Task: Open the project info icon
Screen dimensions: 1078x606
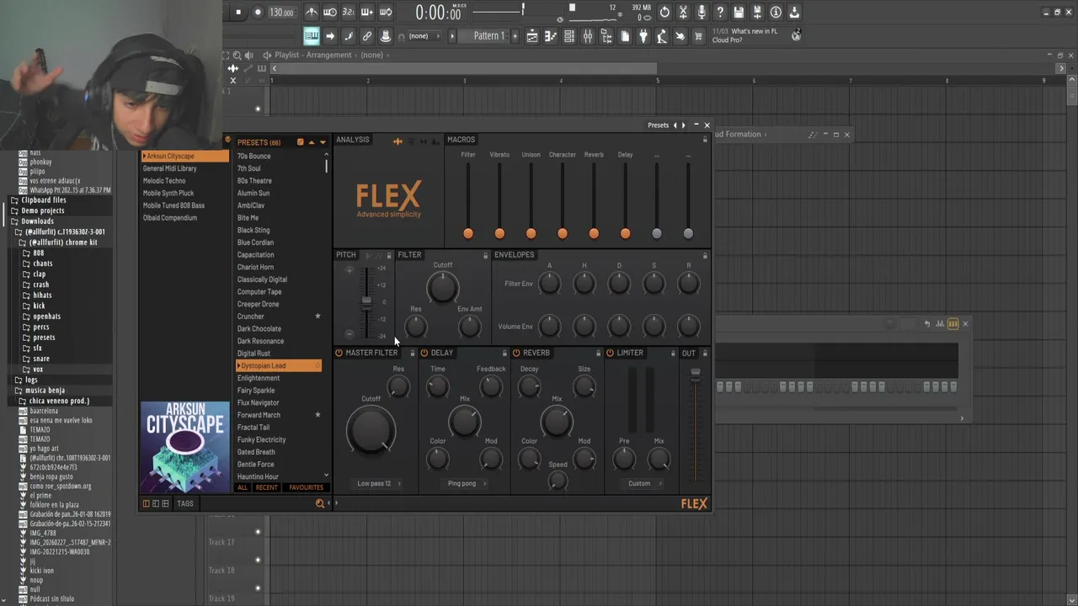Action: 776,12
